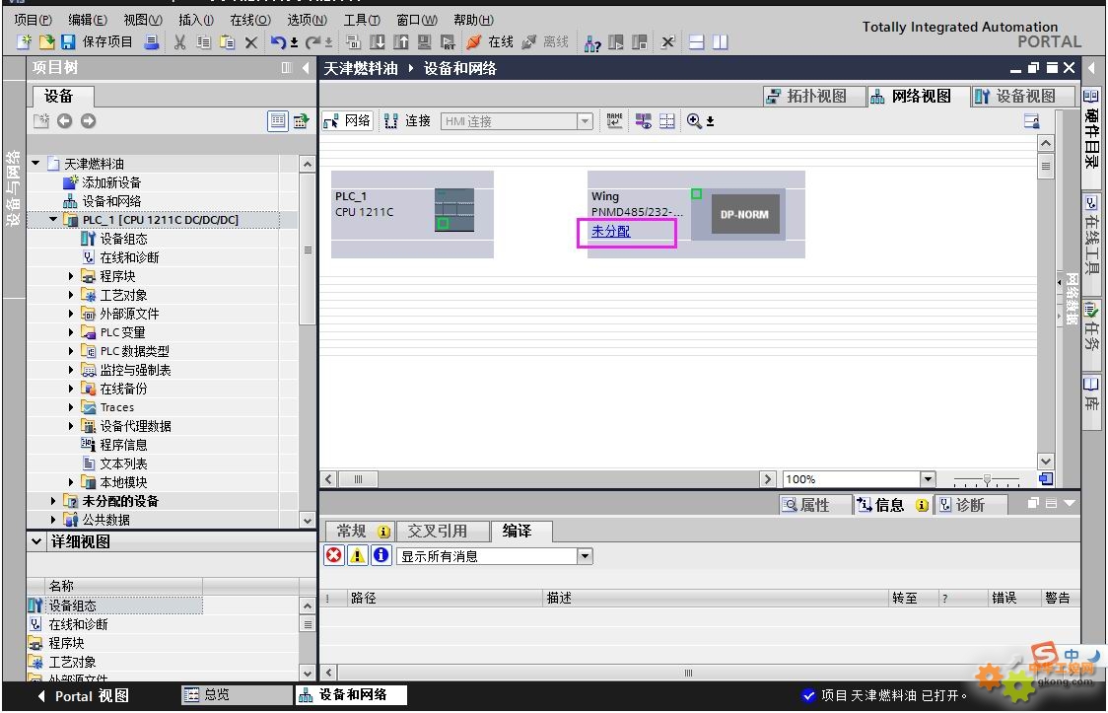Open 显示所有消息 message filter dropdown
The image size is (1108, 713).
coord(585,556)
